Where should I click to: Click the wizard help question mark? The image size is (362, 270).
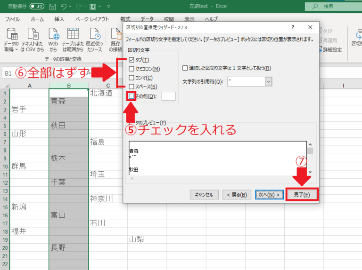293,27
